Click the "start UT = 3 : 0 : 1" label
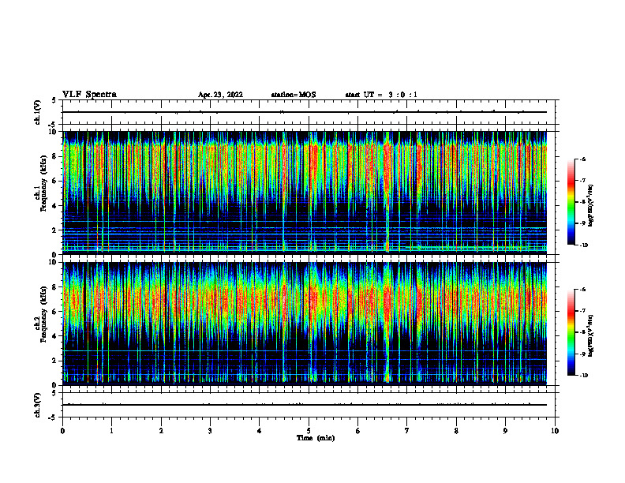 (x=381, y=95)
